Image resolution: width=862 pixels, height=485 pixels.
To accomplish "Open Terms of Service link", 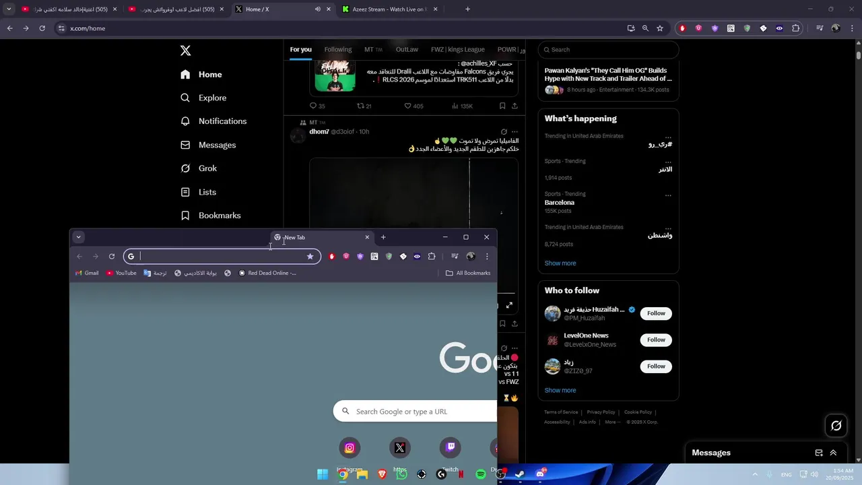I will tap(561, 412).
